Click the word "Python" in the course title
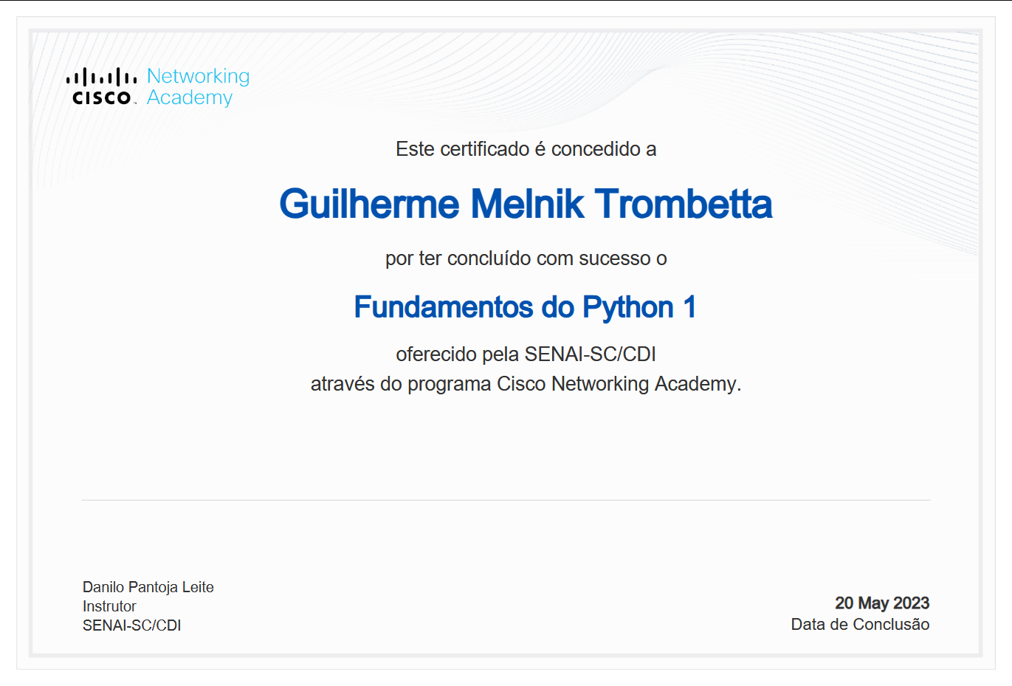 [627, 307]
